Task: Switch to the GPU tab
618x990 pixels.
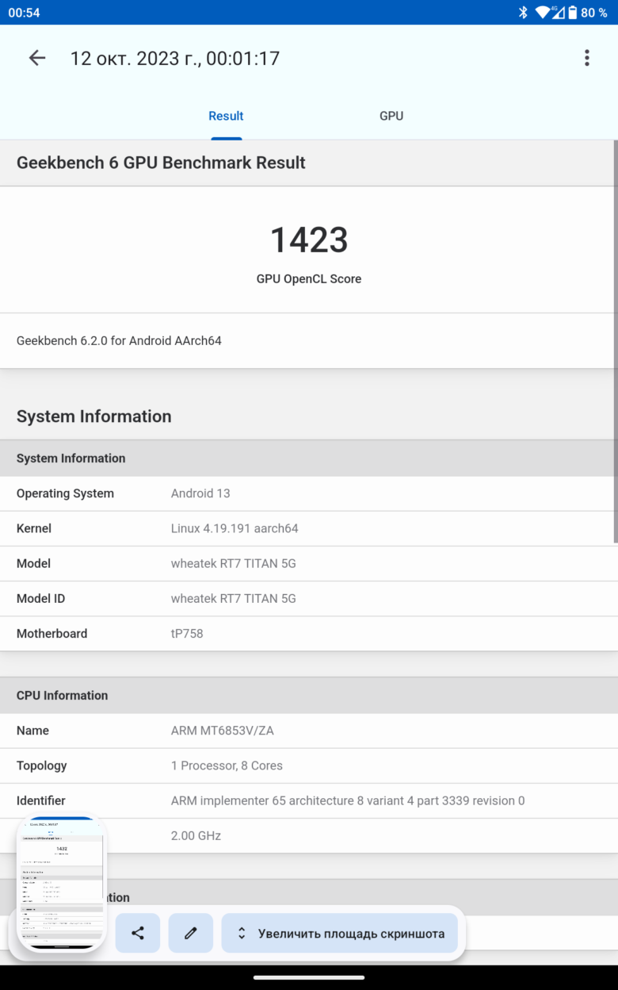Action: point(391,116)
